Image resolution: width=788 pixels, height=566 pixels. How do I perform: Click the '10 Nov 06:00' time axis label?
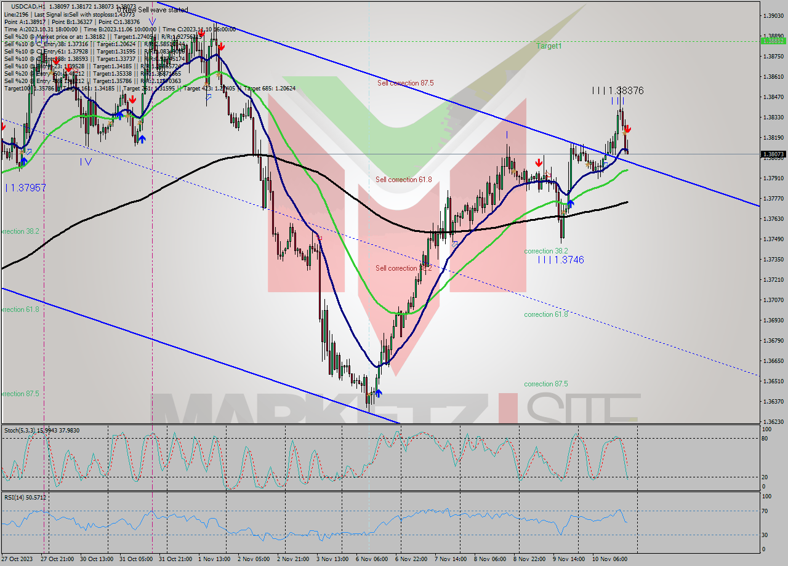pyautogui.click(x=610, y=559)
